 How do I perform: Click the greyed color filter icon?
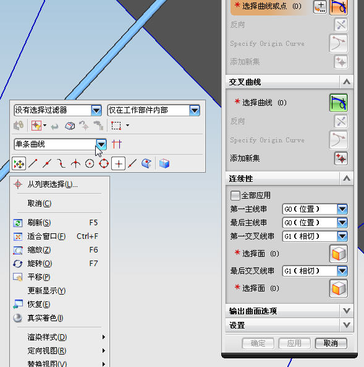(x=19, y=126)
